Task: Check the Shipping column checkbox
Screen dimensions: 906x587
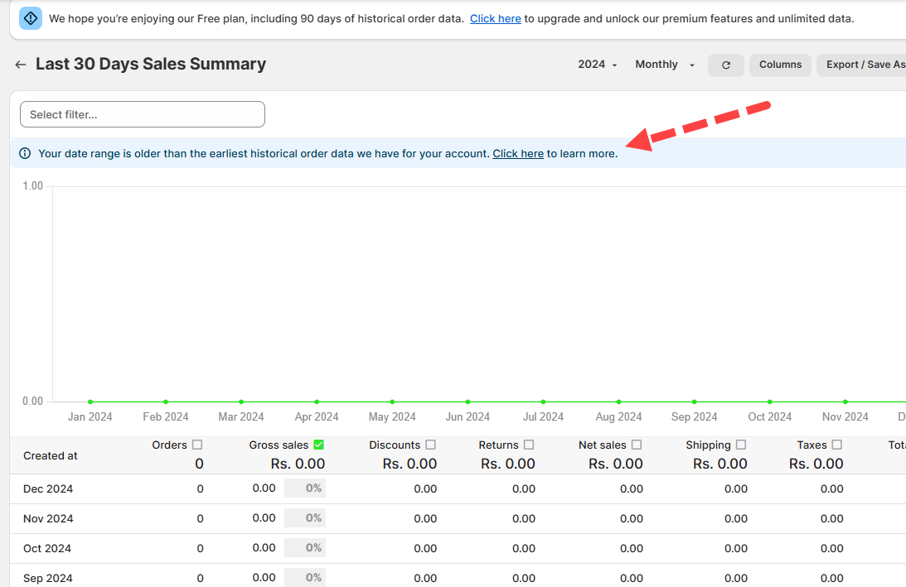Action: click(741, 445)
